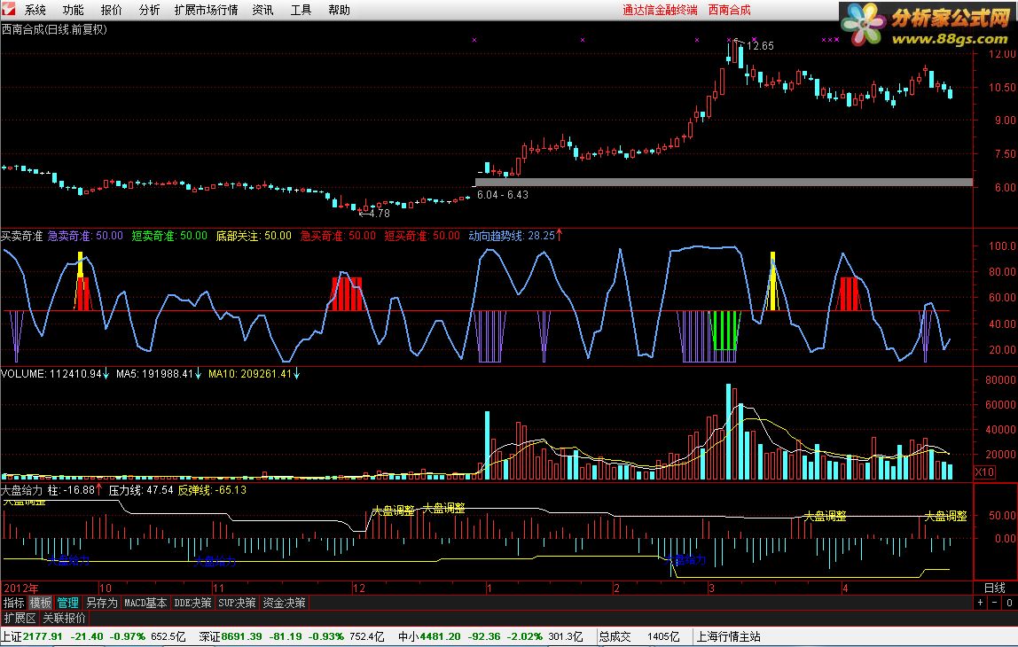1018x647 pixels.
Task: Click the 2012年 marker on time axis
Action: (x=20, y=588)
